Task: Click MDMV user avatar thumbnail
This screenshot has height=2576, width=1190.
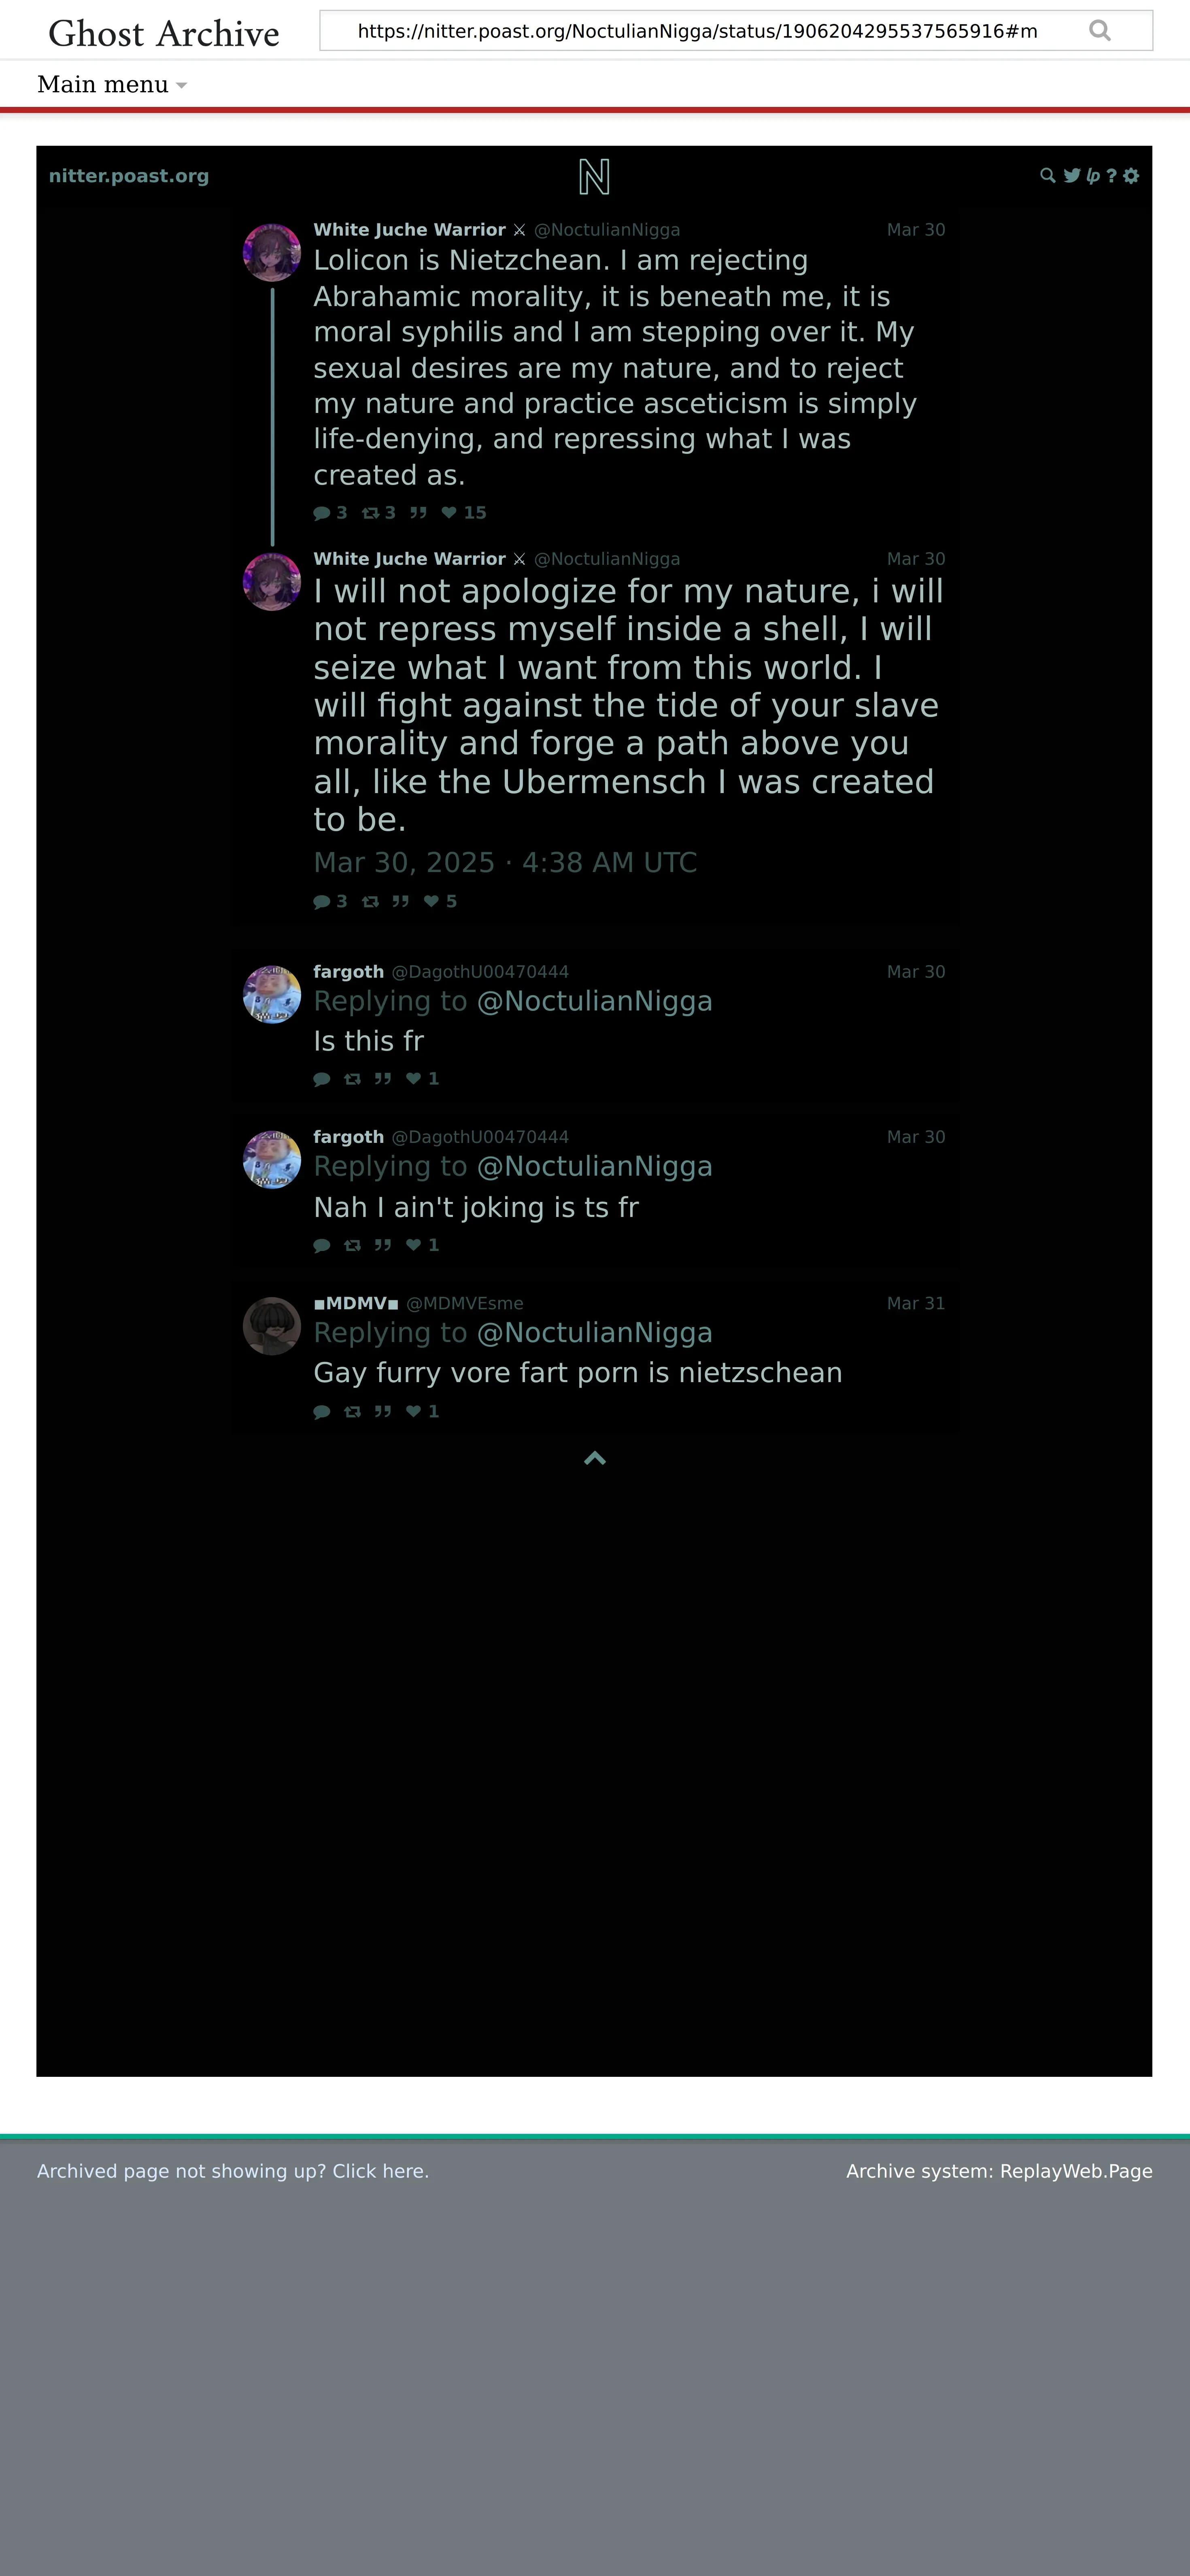Action: pyautogui.click(x=272, y=1326)
